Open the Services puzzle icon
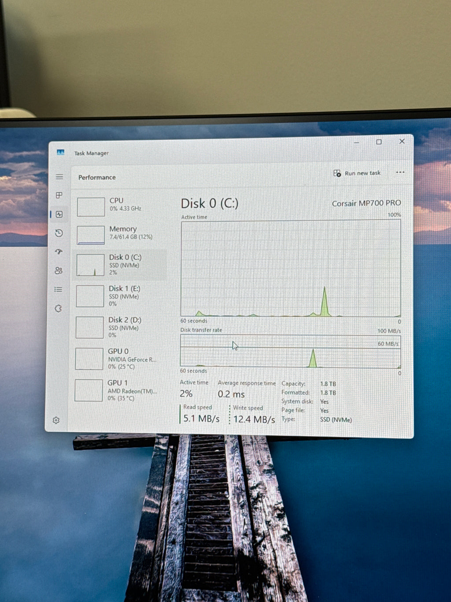 [x=58, y=308]
